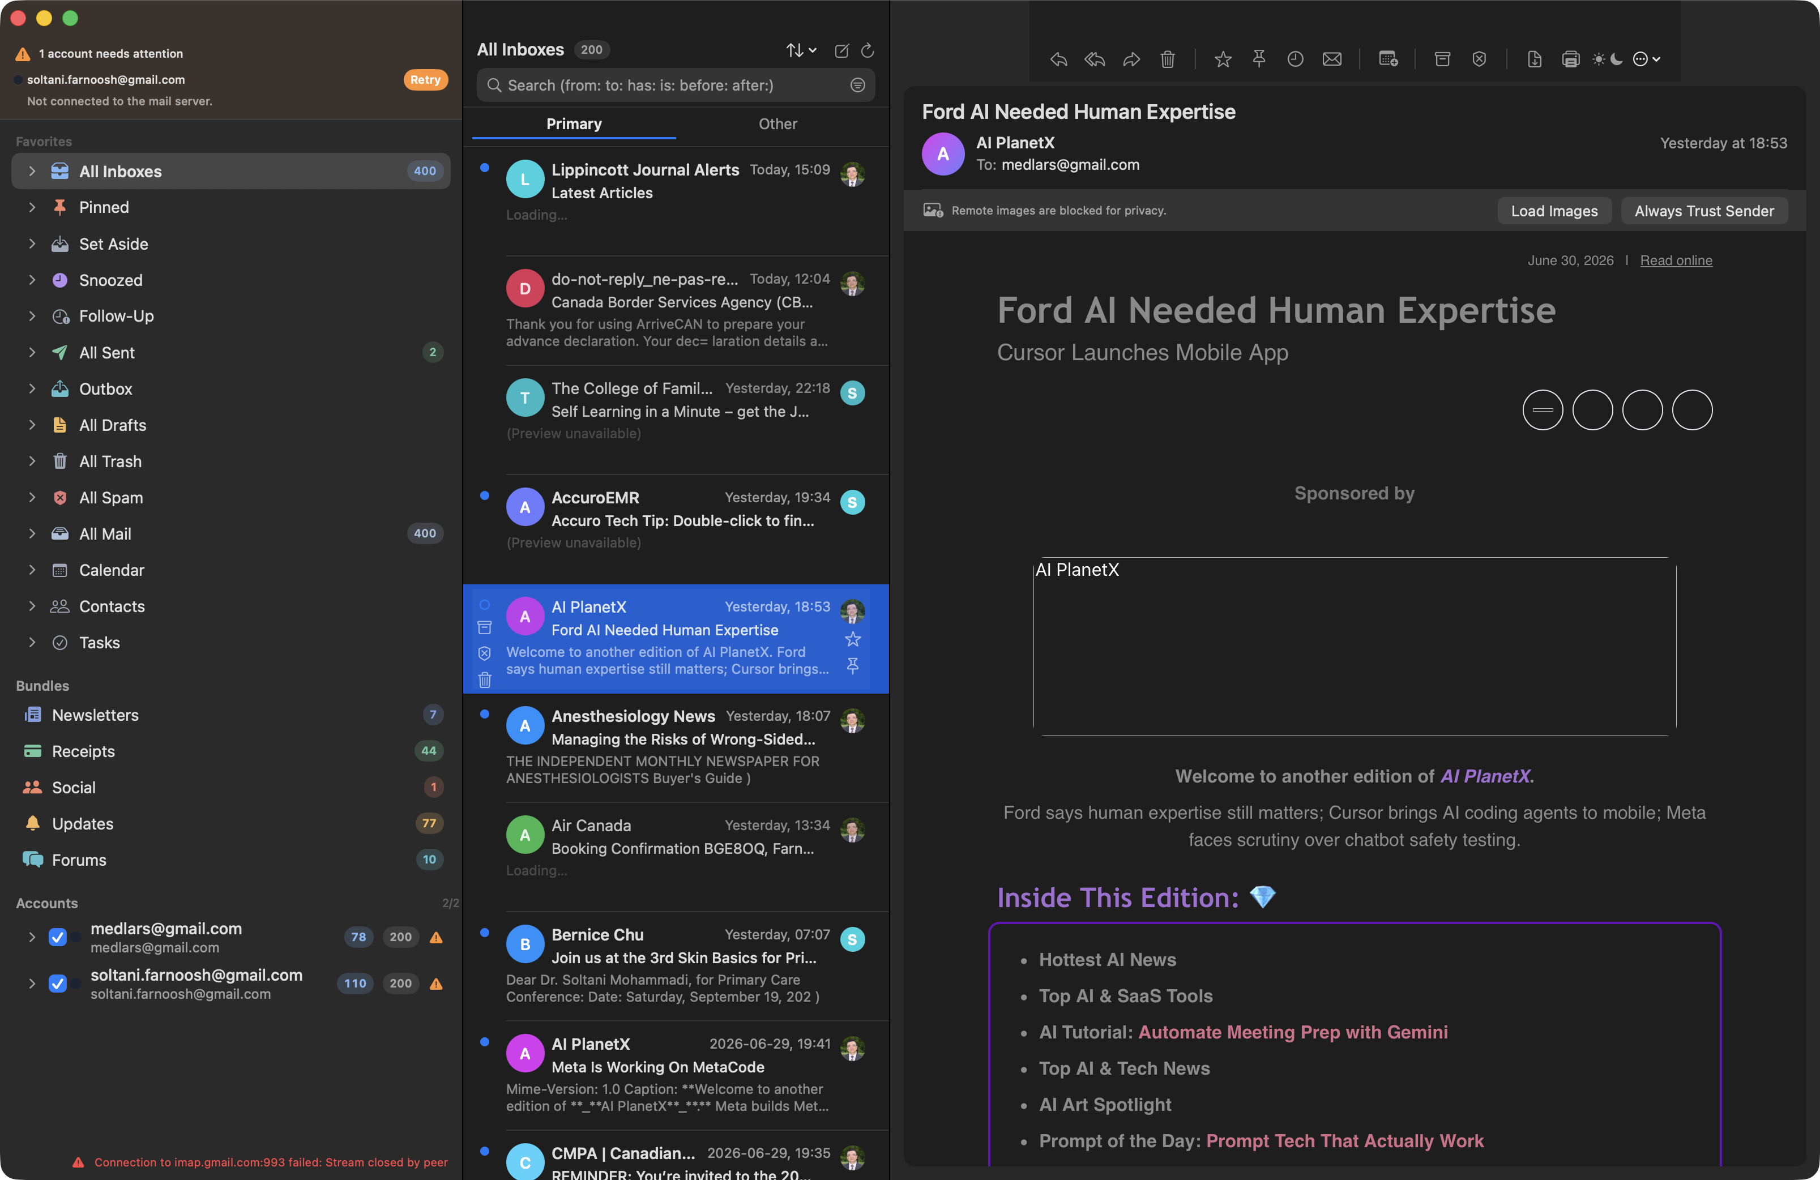Expand the All Drafts folder chevron
Viewport: 1820px width, 1180px height.
[31, 425]
